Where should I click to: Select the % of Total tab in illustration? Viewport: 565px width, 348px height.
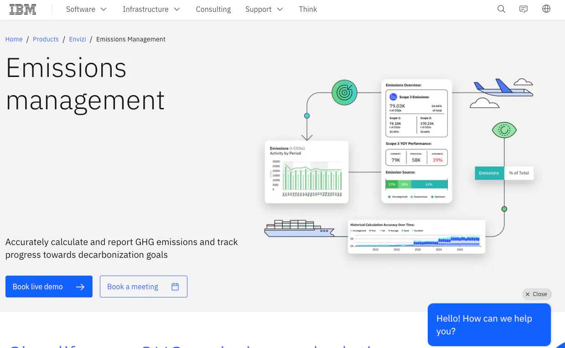(x=519, y=173)
